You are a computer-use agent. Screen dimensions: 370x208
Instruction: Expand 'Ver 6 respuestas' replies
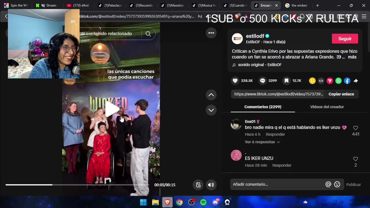click(262, 142)
